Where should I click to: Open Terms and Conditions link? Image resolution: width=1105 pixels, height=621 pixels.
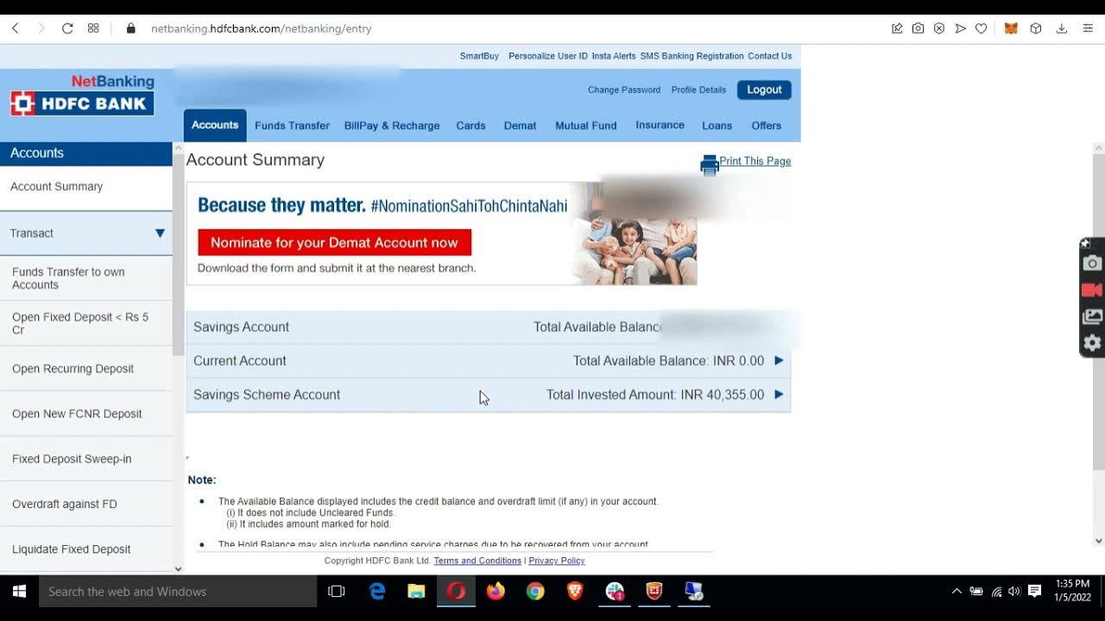477,561
